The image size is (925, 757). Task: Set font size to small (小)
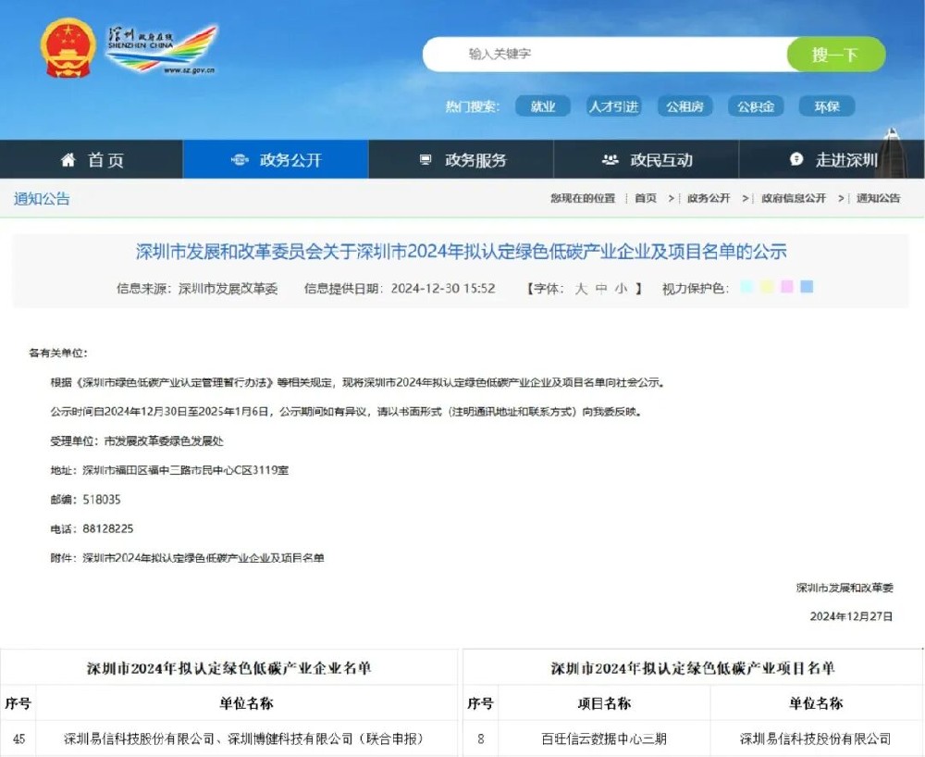[621, 289]
